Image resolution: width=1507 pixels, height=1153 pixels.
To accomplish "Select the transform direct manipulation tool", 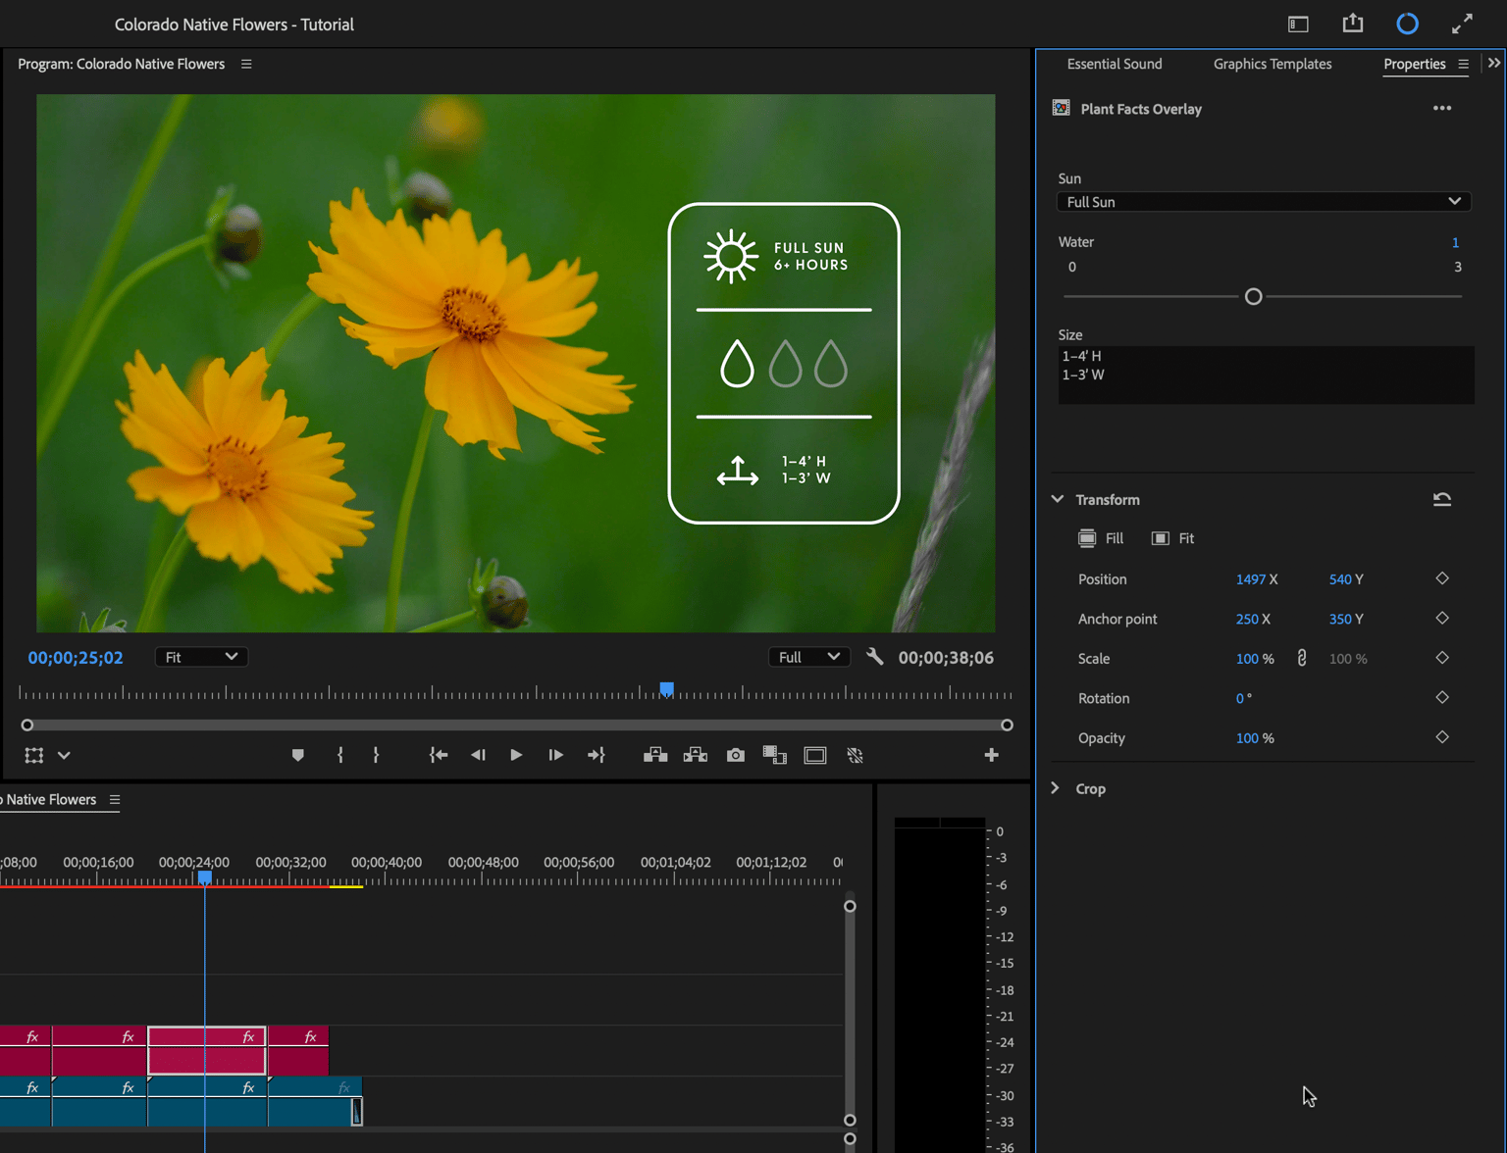I will [x=34, y=756].
